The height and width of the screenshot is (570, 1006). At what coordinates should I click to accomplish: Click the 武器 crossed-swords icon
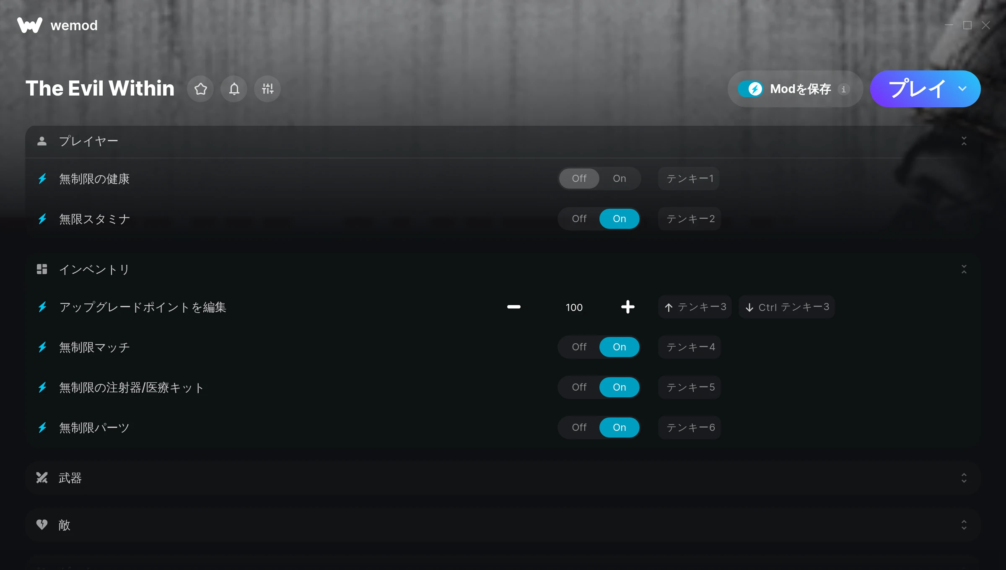point(42,478)
